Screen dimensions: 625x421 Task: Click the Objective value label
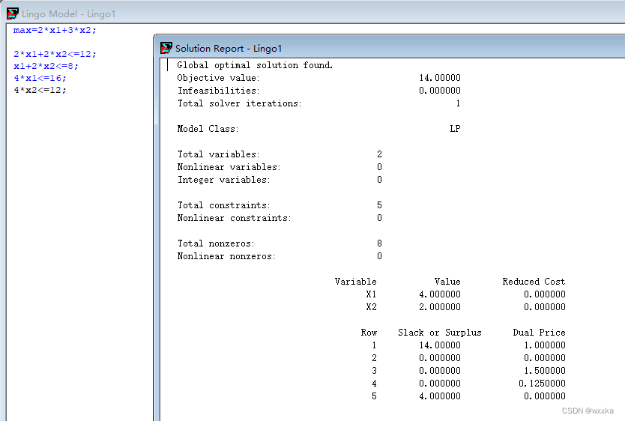218,78
